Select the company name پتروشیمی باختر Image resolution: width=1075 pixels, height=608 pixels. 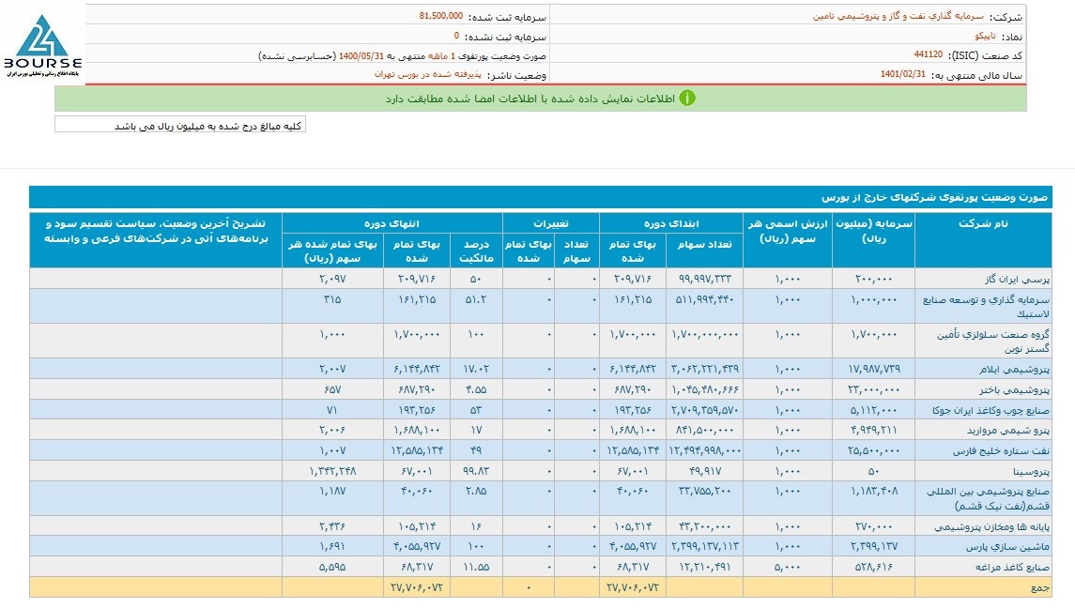pyautogui.click(x=1015, y=389)
